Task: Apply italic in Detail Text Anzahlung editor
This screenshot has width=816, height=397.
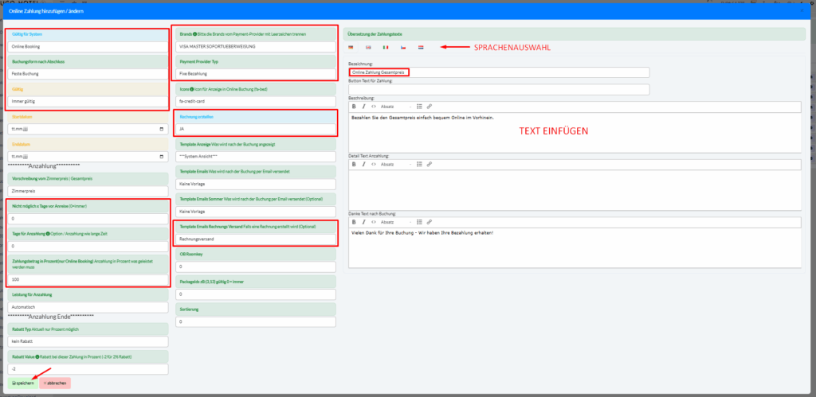Action: [363, 164]
